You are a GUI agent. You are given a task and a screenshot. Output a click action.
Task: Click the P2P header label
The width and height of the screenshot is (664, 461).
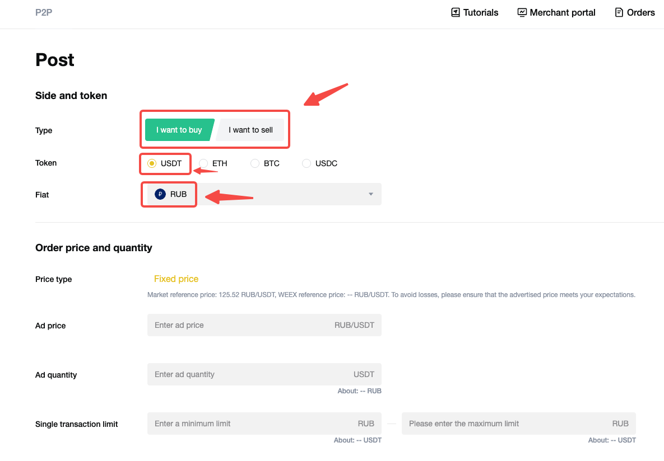[43, 12]
